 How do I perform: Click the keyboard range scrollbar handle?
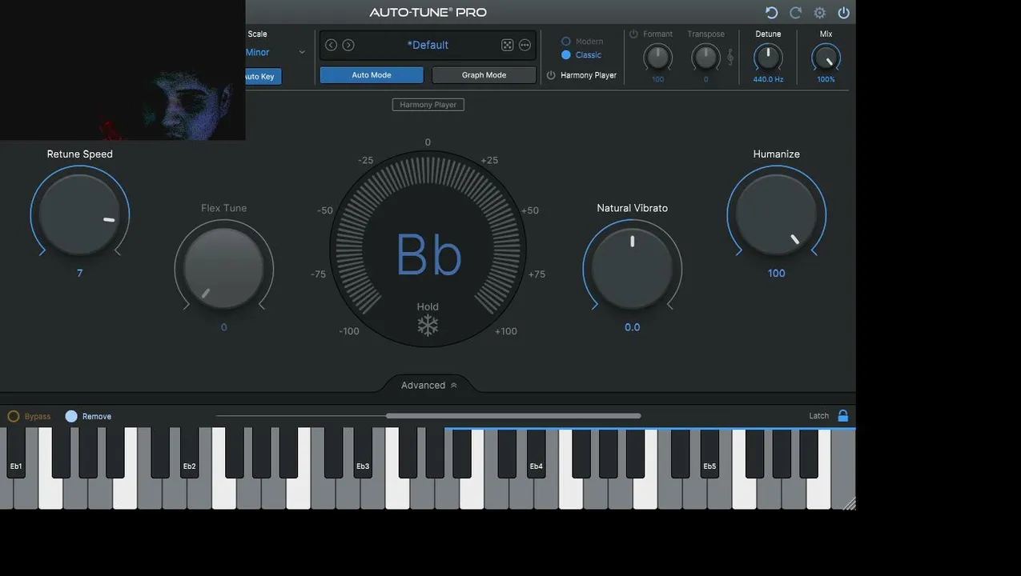tap(513, 416)
